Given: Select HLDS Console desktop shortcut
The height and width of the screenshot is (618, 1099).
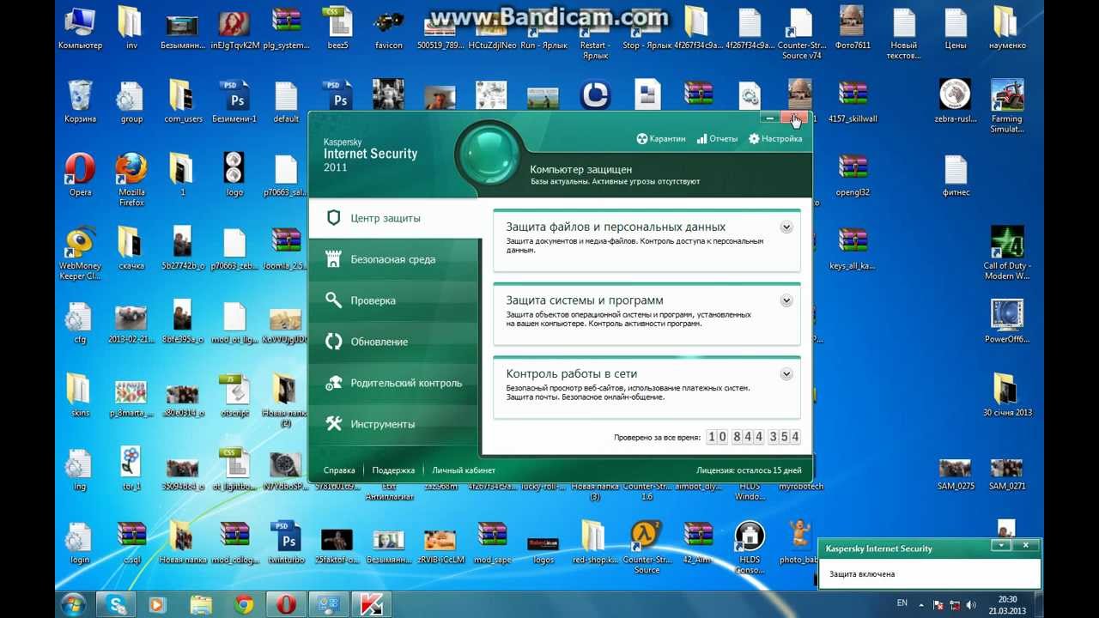Looking at the screenshot, I should pos(750,547).
